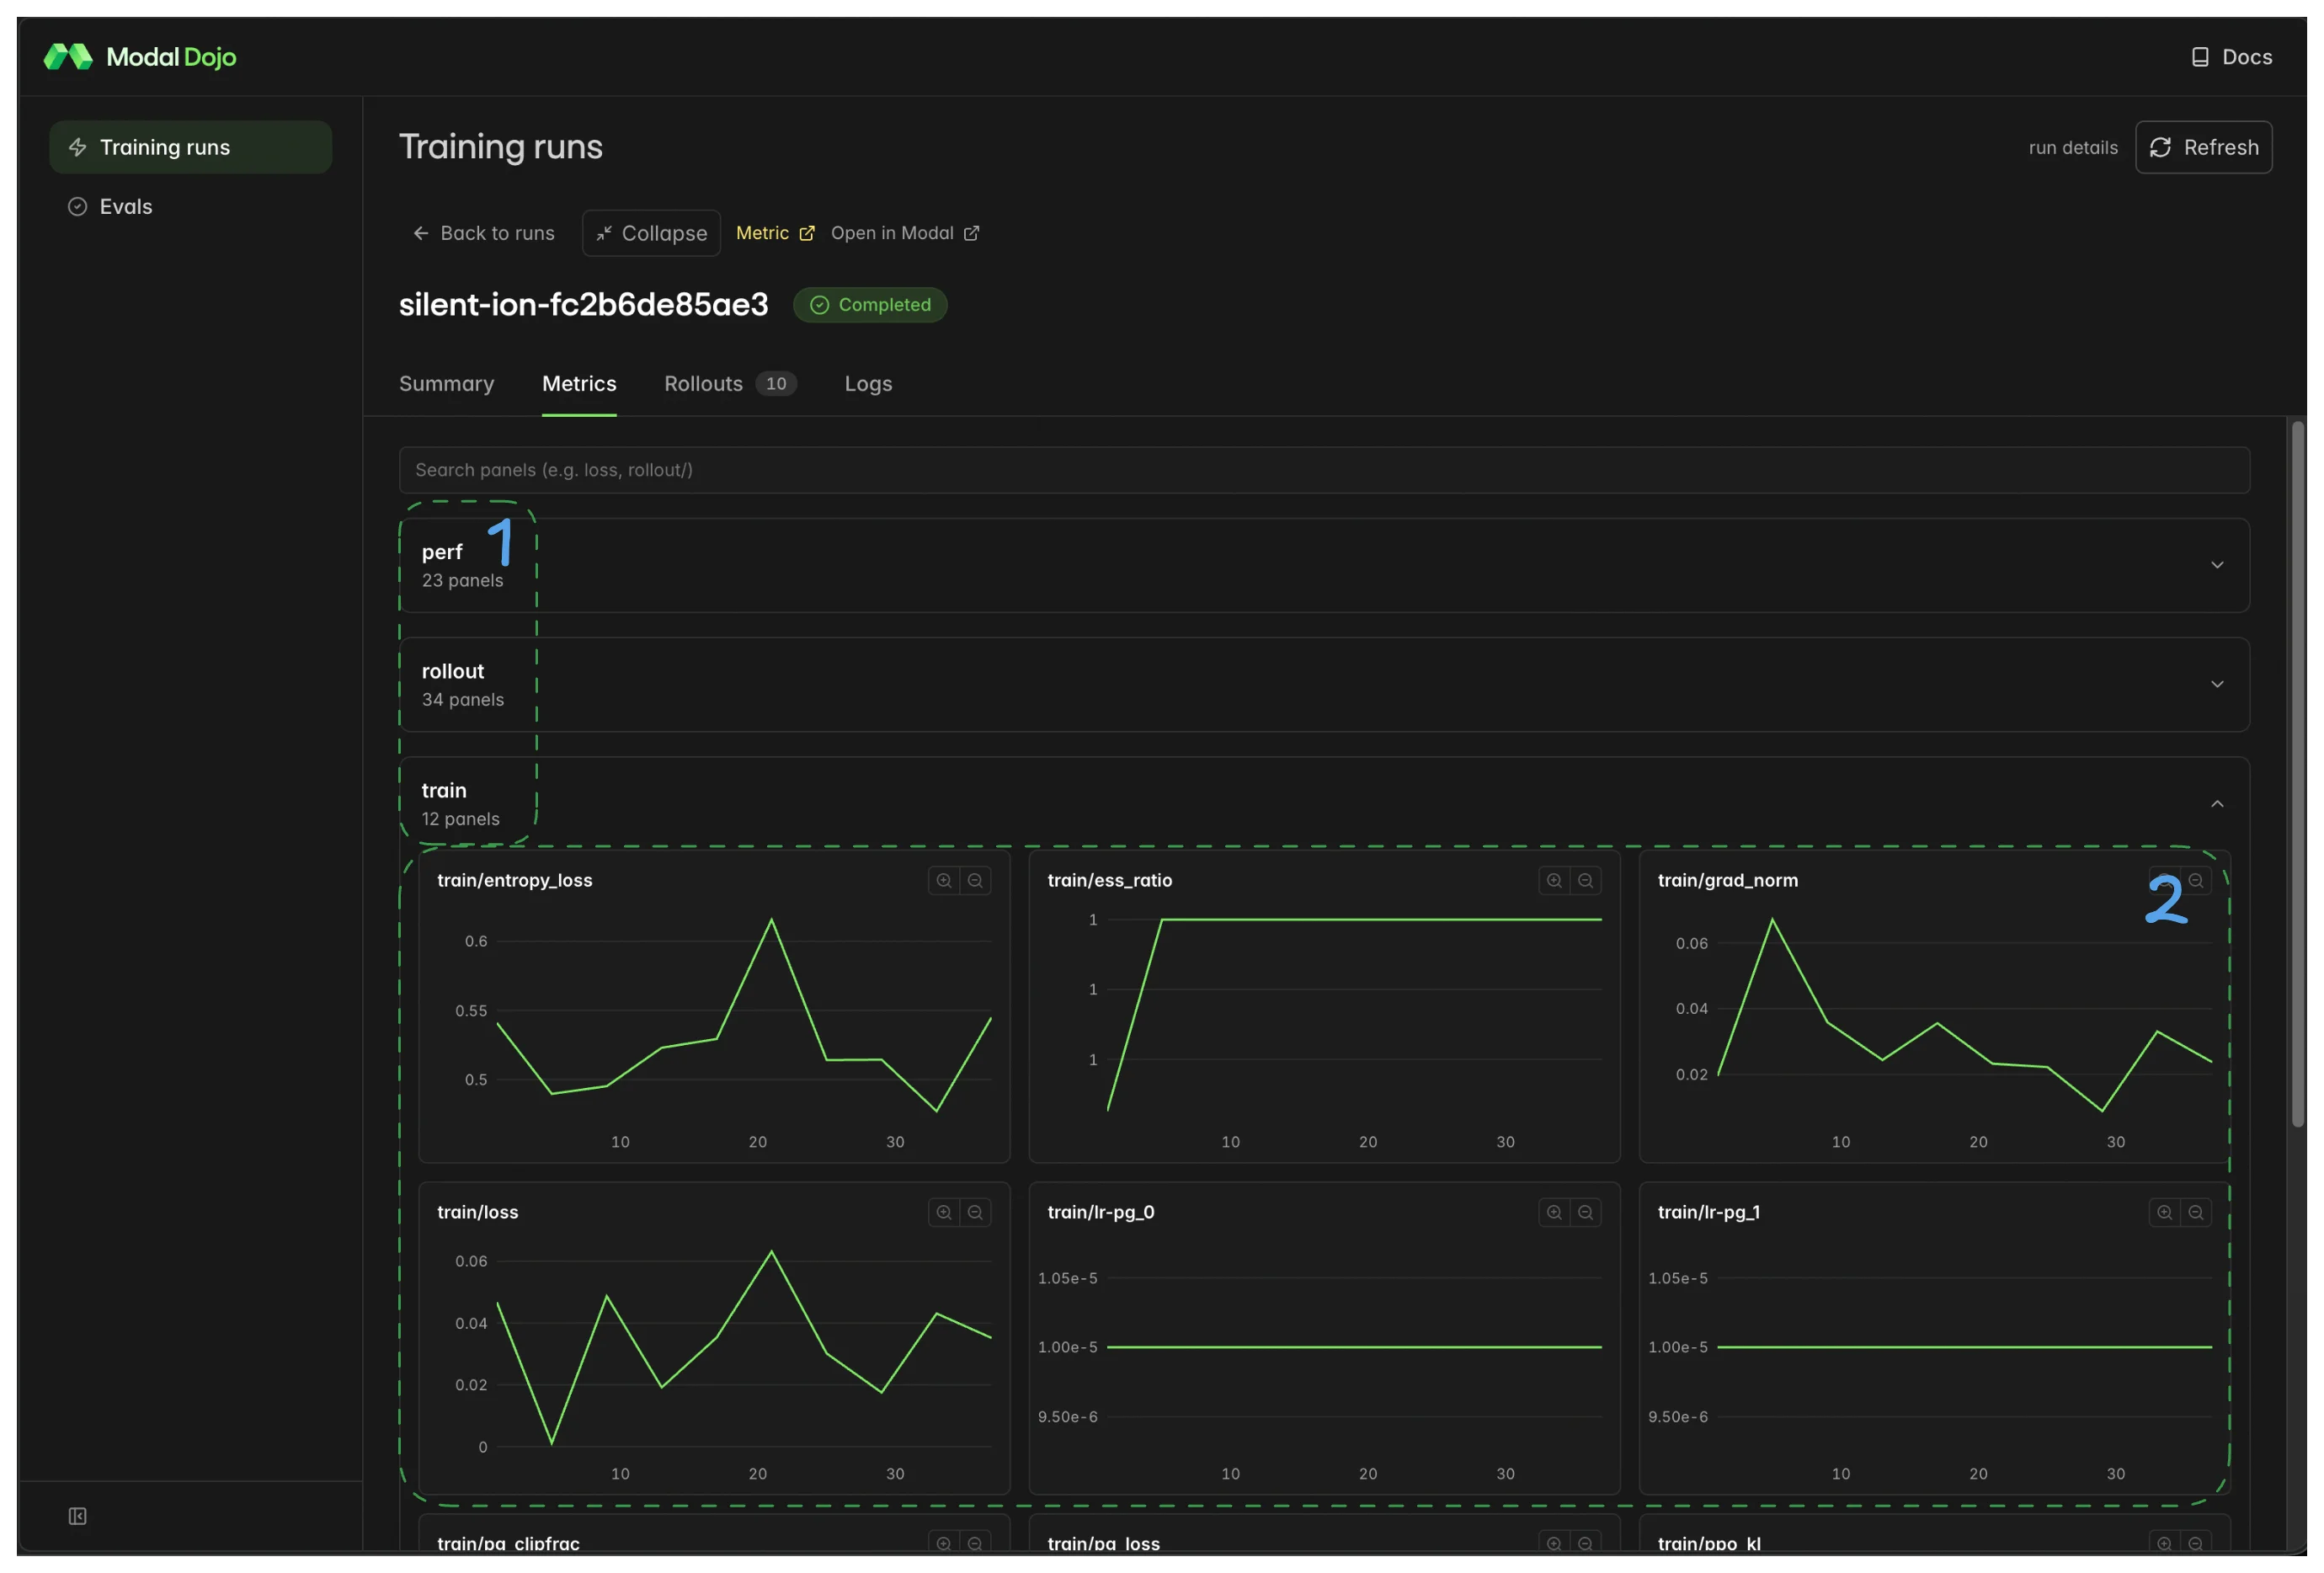Zoom in on train/ess_ratio chart
The height and width of the screenshot is (1573, 2324).
pyautogui.click(x=1554, y=880)
